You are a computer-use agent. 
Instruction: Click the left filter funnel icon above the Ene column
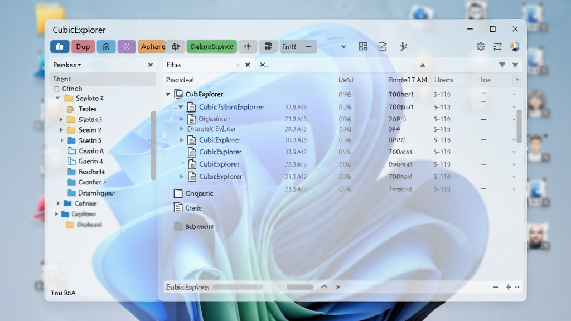point(502,65)
